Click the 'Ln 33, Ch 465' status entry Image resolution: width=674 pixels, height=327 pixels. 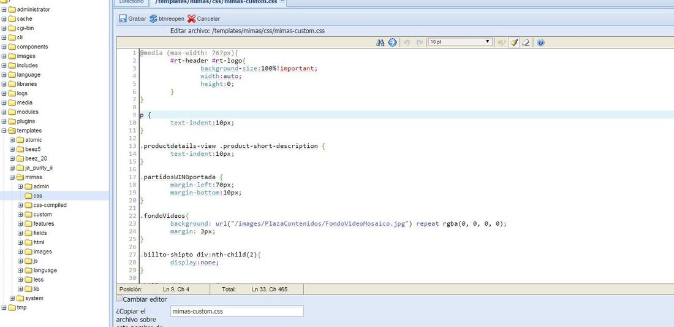[270, 290]
